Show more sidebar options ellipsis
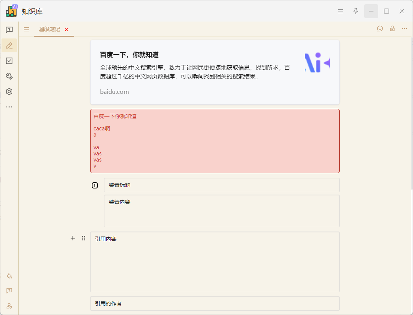413x315 pixels. click(x=9, y=107)
